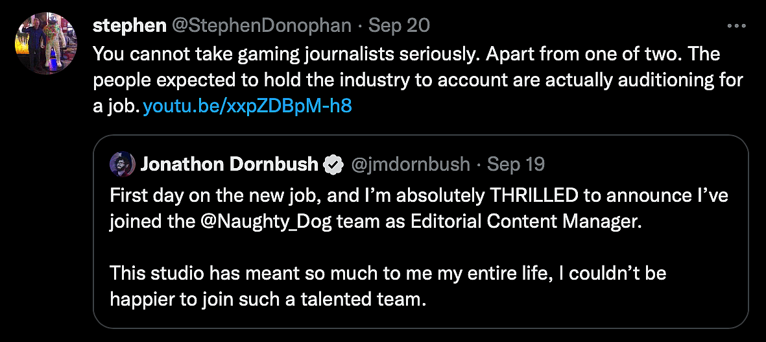This screenshot has height=342, width=766.
Task: Open stephen's profile avatar picture
Action: point(42,45)
